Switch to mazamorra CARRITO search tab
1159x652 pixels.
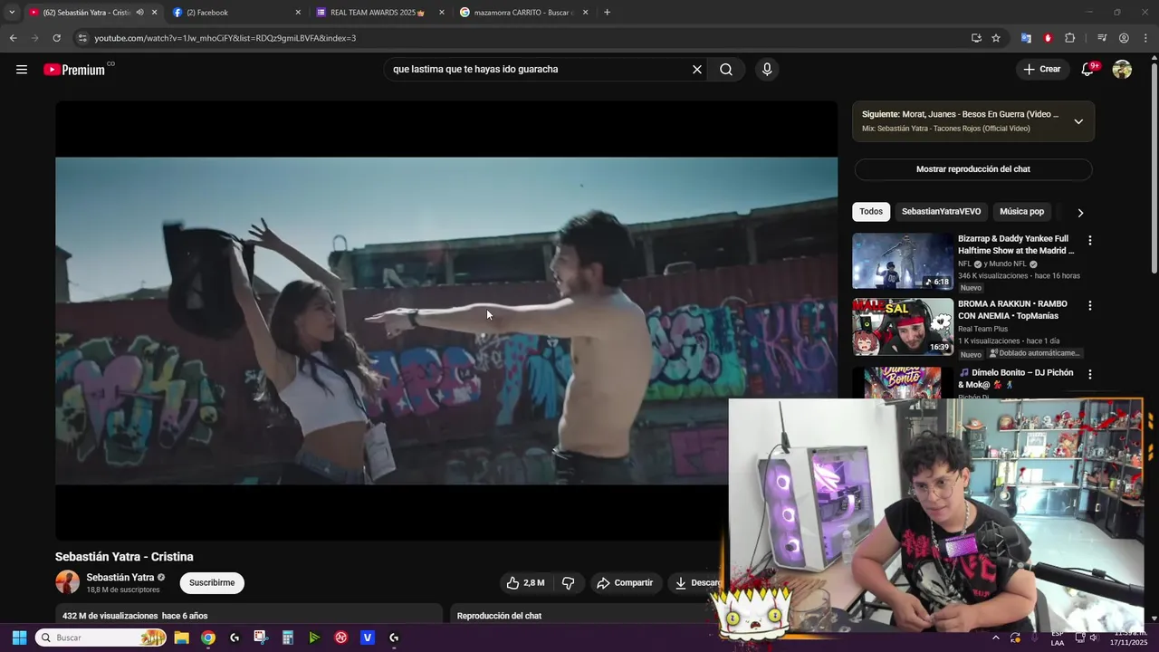click(x=522, y=13)
